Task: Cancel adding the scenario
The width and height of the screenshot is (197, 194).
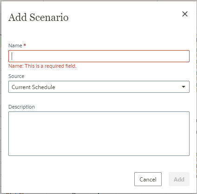Action: click(148, 179)
